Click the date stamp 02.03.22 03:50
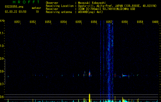The width and height of the screenshot is (161, 102). (x=16, y=12)
